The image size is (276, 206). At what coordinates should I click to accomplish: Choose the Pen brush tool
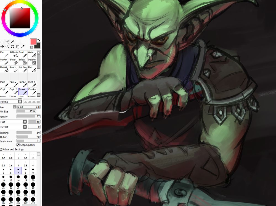4,54
